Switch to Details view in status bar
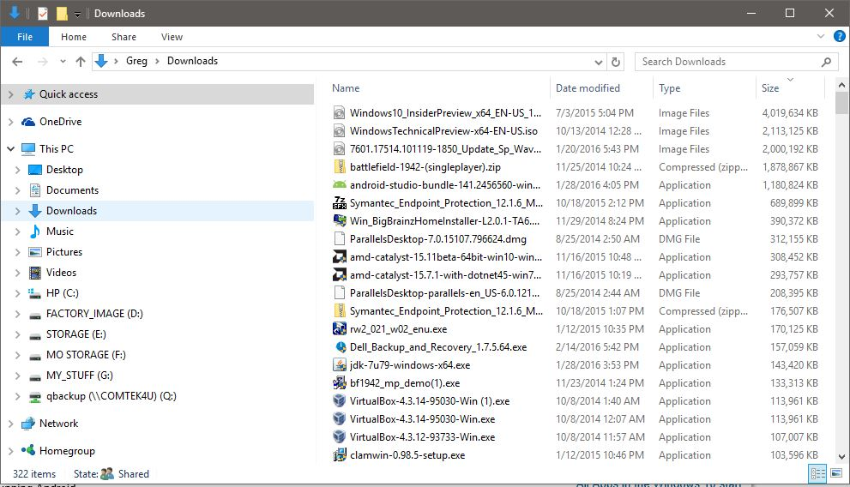The height and width of the screenshot is (487, 850). click(817, 474)
